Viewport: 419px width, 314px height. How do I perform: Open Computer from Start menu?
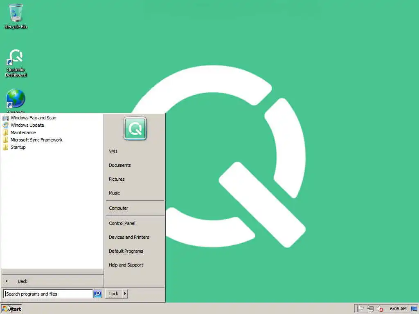(118, 208)
